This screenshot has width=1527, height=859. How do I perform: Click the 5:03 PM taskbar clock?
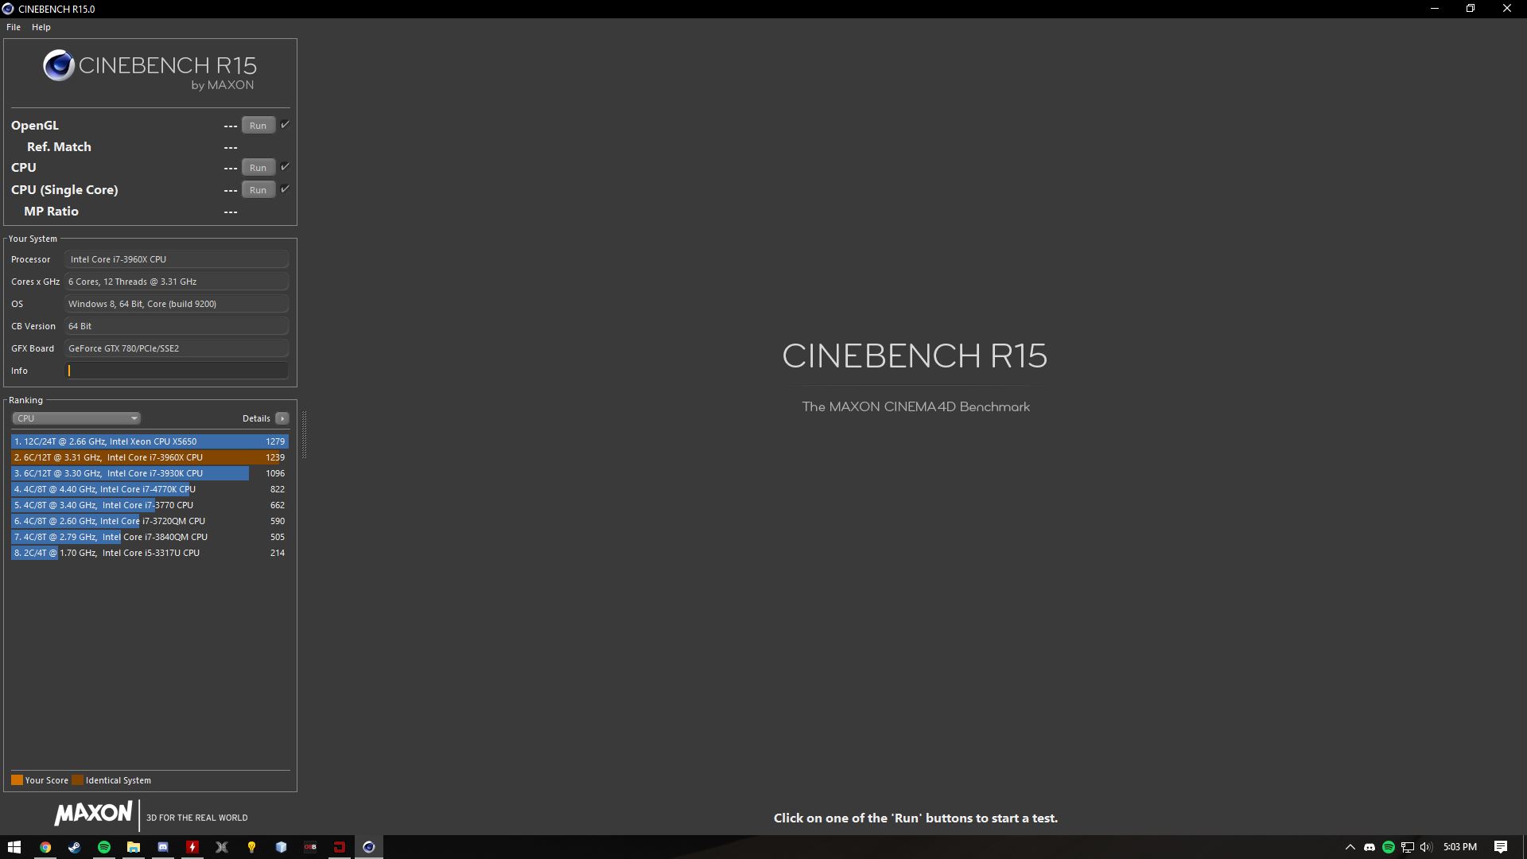point(1460,847)
